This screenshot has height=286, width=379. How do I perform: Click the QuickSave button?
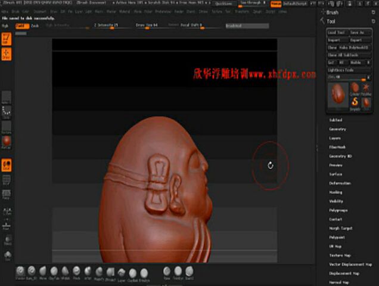(x=224, y=4)
